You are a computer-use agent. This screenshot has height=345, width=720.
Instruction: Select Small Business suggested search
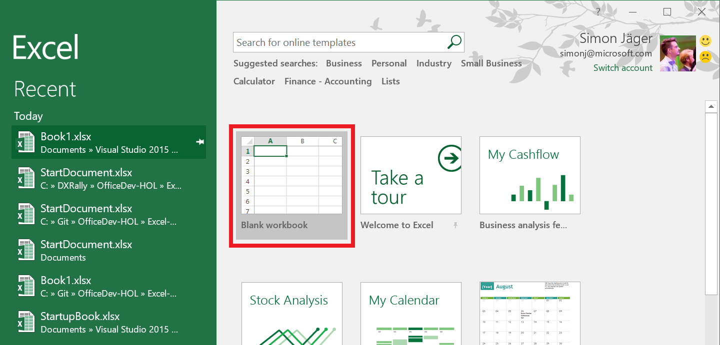[x=491, y=63]
